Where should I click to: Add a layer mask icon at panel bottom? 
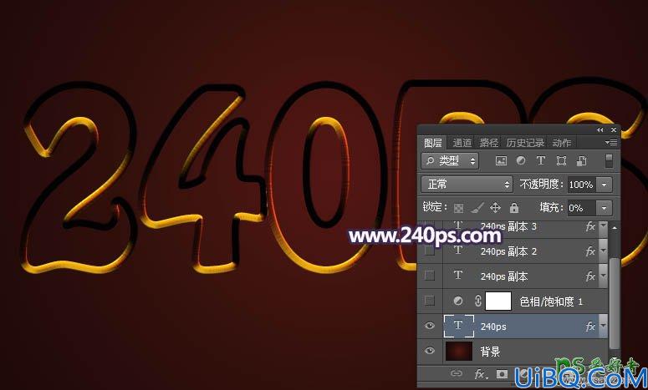point(503,374)
